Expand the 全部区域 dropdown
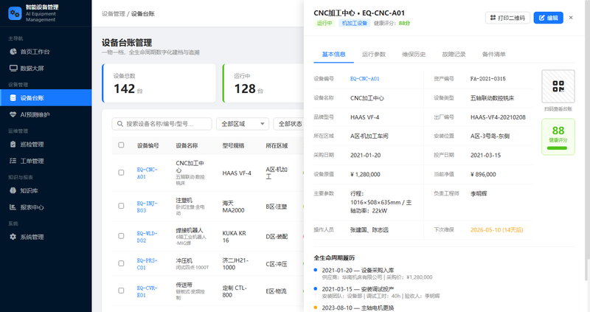 coord(243,124)
